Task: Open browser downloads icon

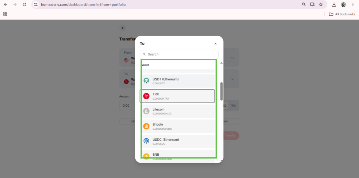Action: point(334,4)
